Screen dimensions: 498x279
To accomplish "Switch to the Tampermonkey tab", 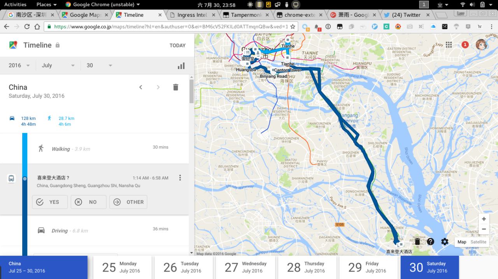I will (246, 15).
